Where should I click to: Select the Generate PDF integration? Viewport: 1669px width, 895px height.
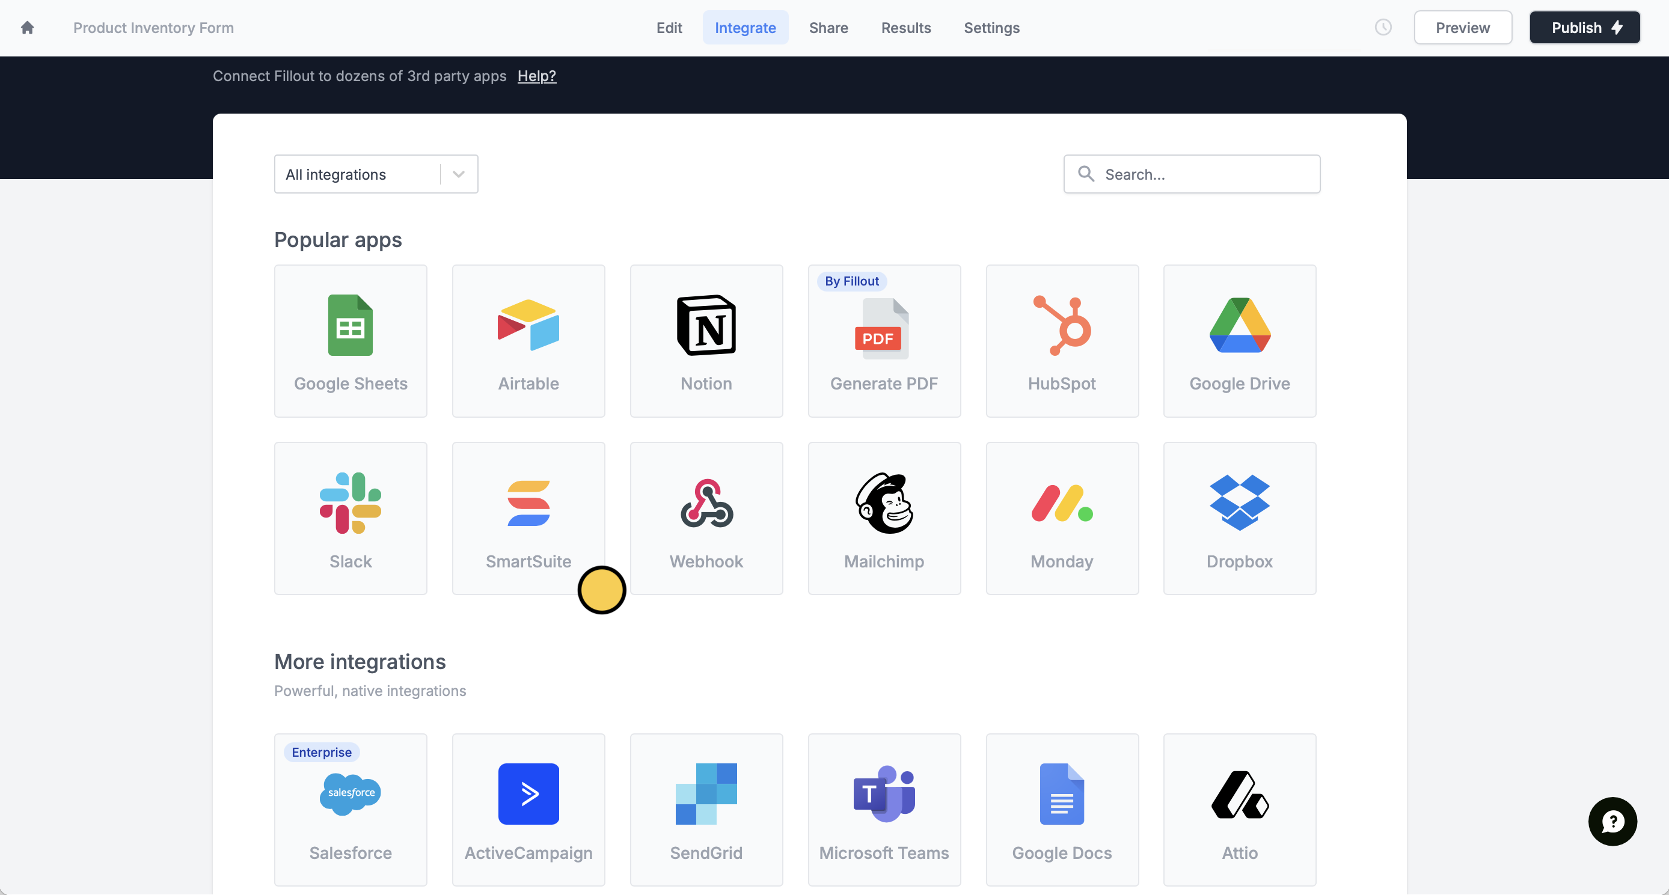[x=884, y=341]
